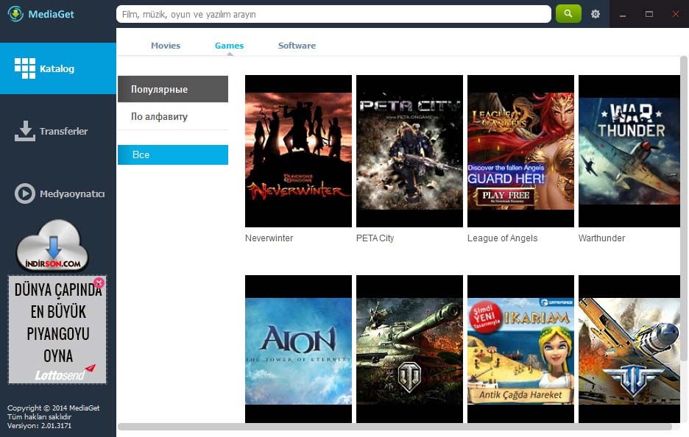689x437 pixels.
Task: Open the Katalog section
Action: point(58,68)
